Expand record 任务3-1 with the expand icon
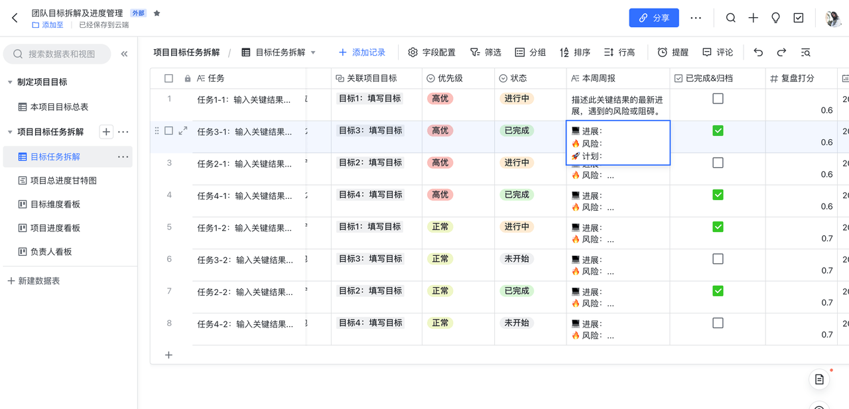Screen dimensions: 849x409 click(183, 131)
